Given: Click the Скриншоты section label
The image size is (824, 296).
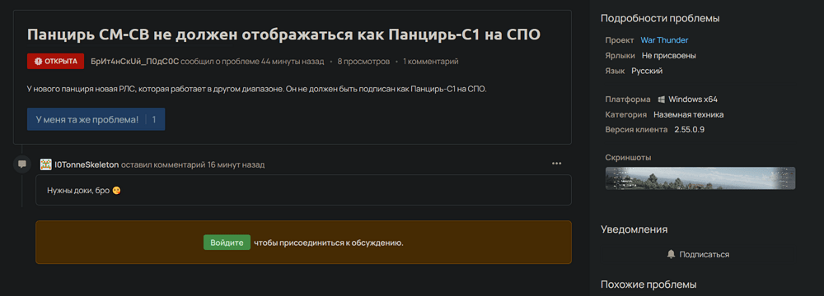Looking at the screenshot, I should tap(629, 157).
